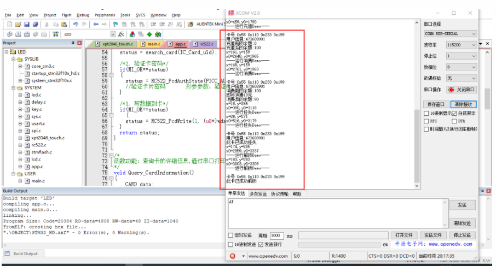The width and height of the screenshot is (496, 266).
Task: Enable the RTS checkbox
Action: pyautogui.click(x=426, y=121)
